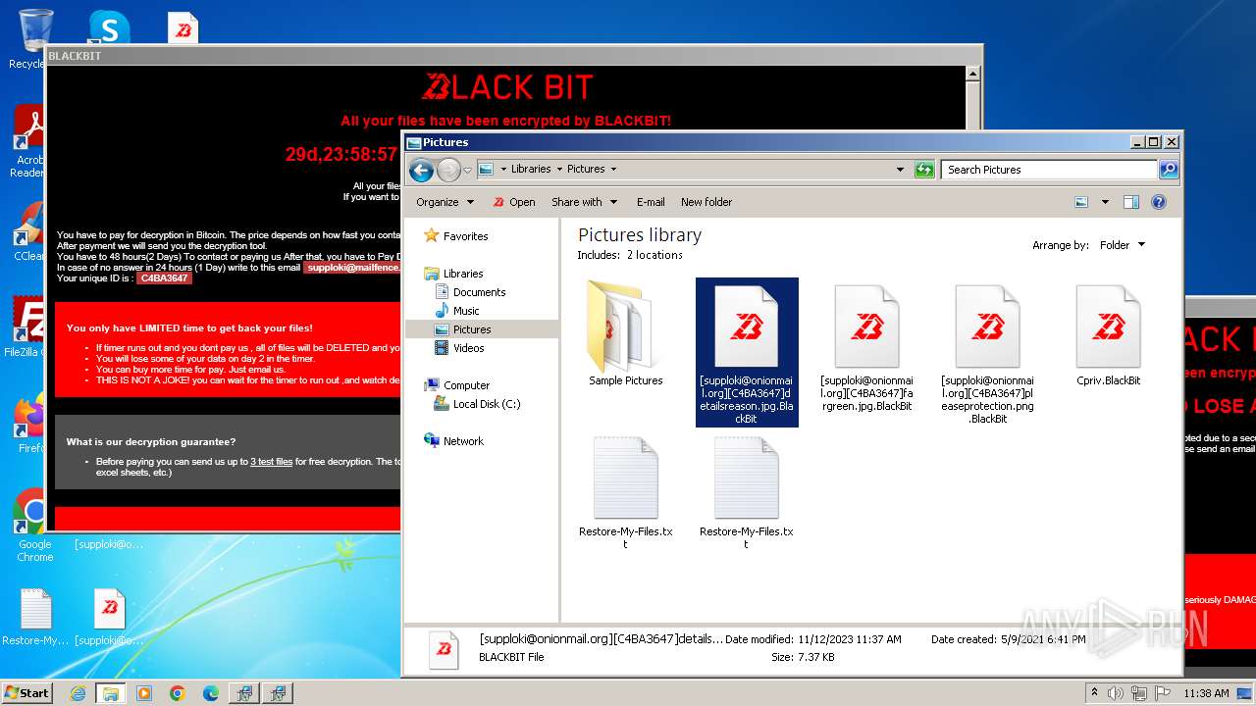Open the view options dropdown arrow
Screen dimensions: 1256x706
[1105, 202]
